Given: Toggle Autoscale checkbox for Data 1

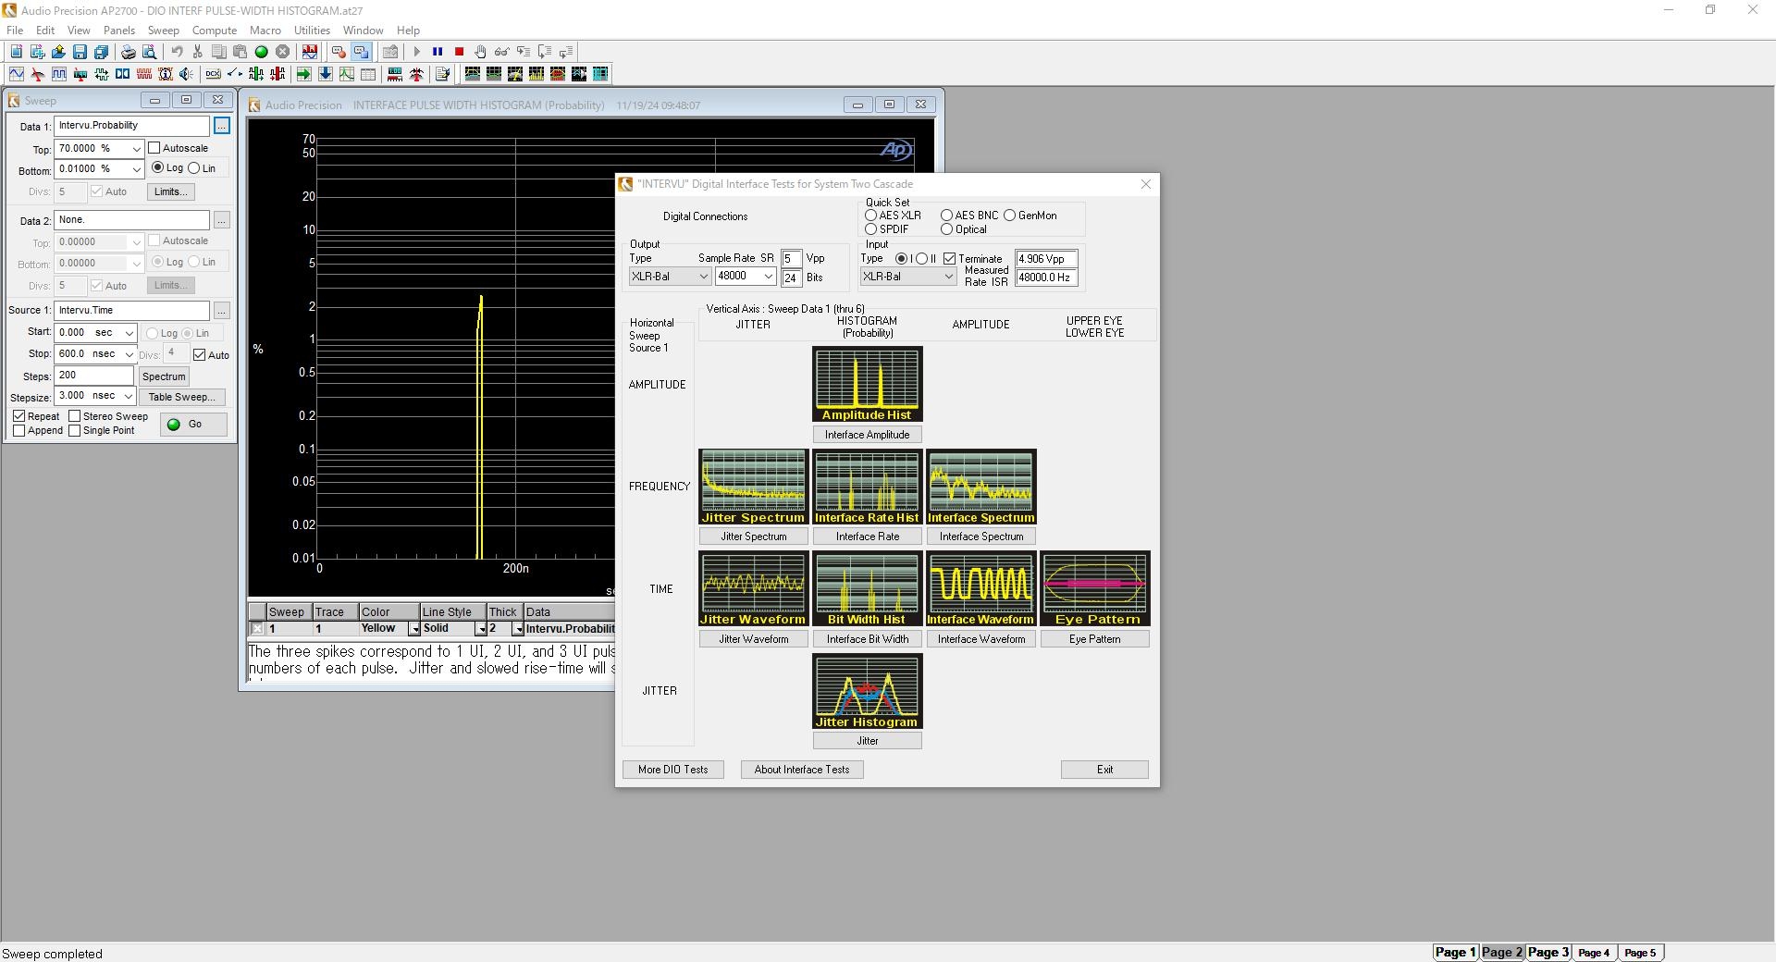Looking at the screenshot, I should click(154, 148).
